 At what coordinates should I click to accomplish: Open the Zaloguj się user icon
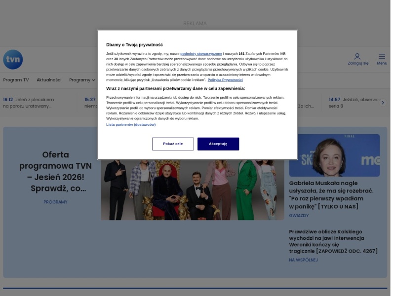358,59
